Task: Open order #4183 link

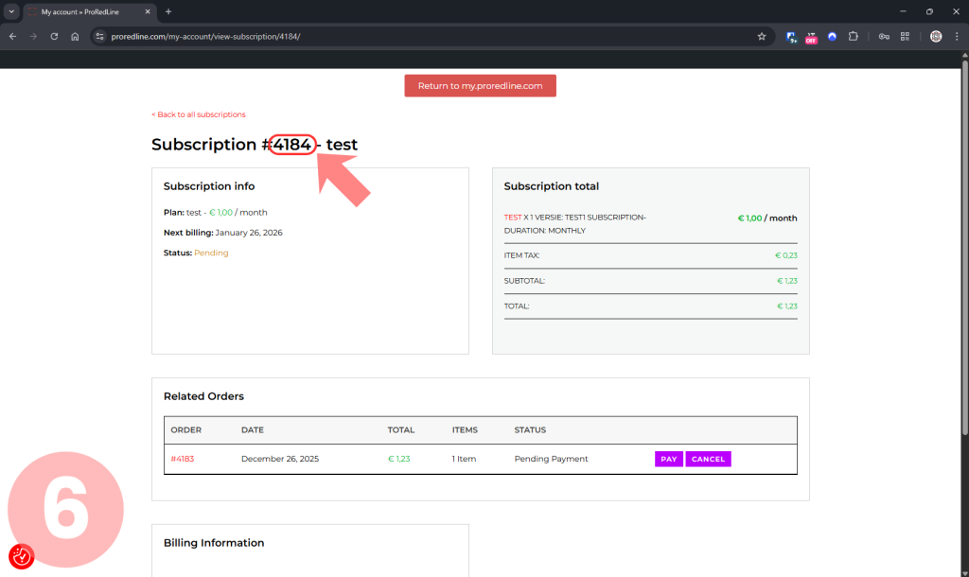Action: pyautogui.click(x=182, y=459)
